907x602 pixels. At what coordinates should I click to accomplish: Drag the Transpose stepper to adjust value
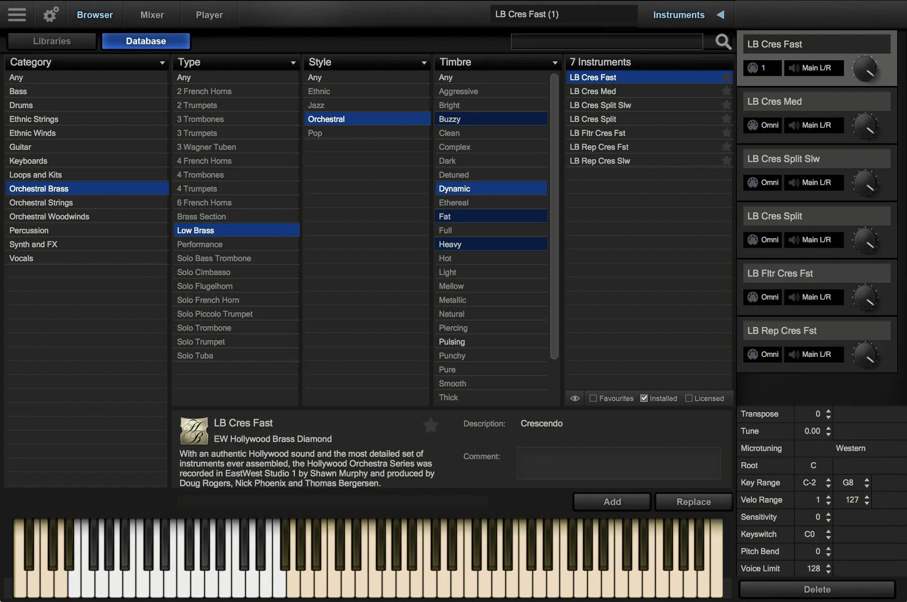click(x=828, y=413)
